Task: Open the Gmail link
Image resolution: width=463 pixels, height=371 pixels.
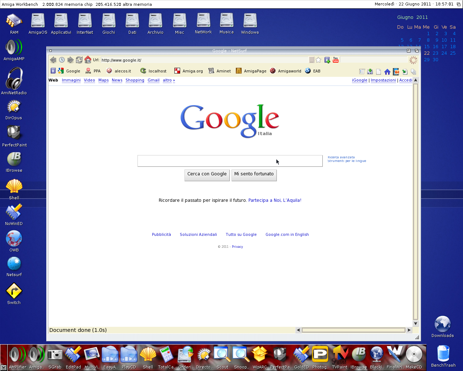Action: [x=153, y=80]
